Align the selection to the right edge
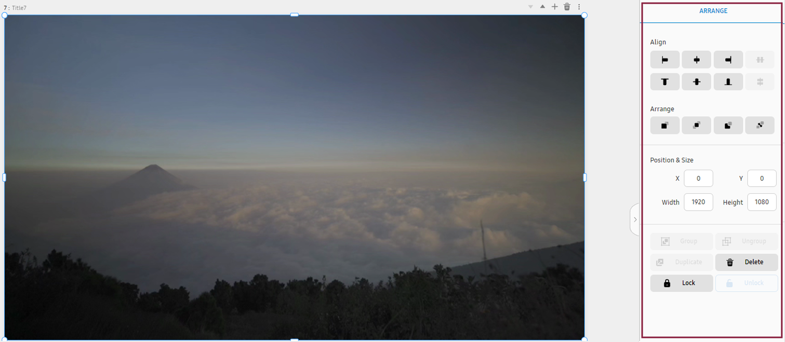The image size is (785, 342). [728, 60]
